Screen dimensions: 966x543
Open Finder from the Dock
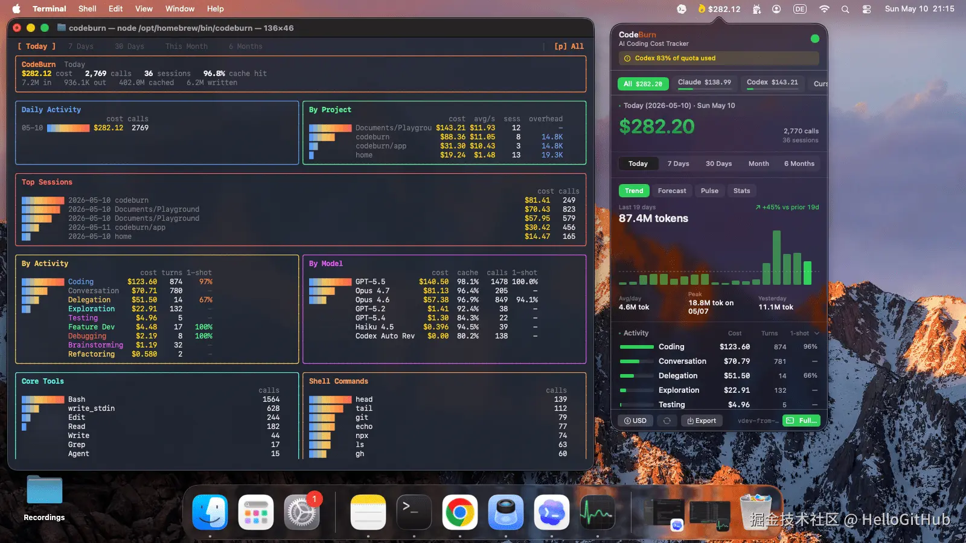click(x=210, y=512)
